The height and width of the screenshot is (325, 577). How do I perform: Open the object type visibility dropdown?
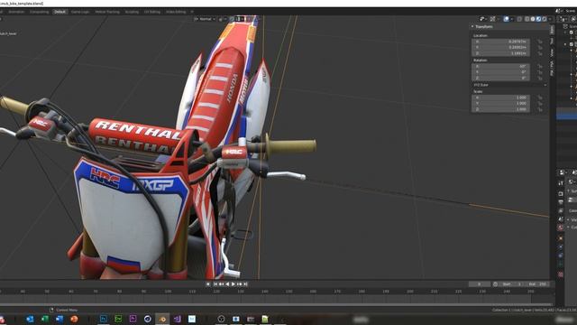[x=483, y=19]
